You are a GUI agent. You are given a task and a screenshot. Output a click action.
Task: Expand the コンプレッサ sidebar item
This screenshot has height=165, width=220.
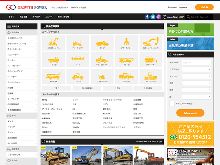[x=22, y=99]
